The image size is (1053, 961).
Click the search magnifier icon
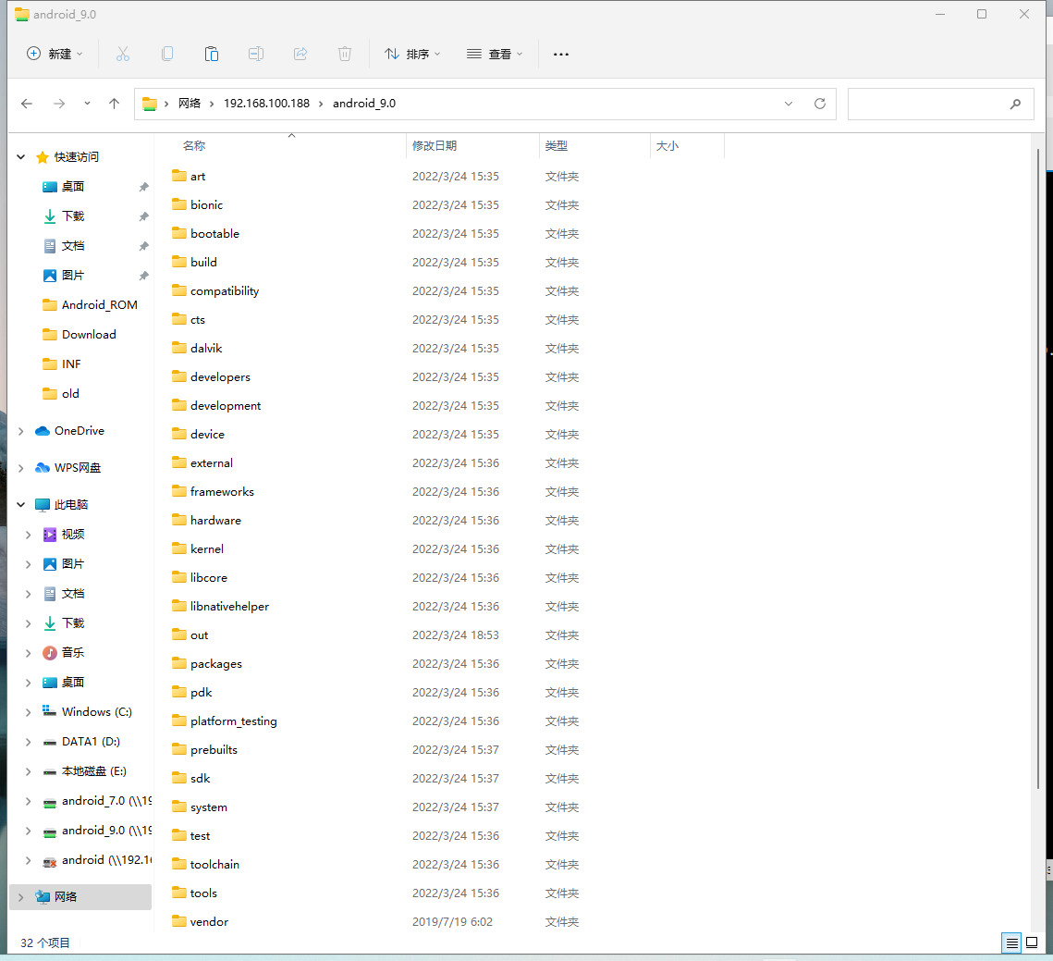click(x=1015, y=104)
